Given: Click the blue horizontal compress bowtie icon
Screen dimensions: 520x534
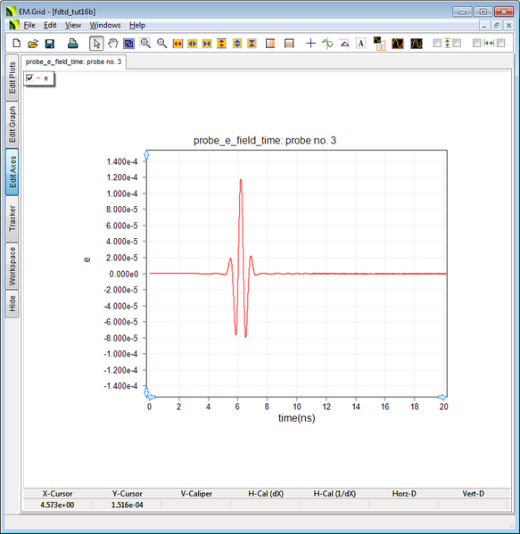Looking at the screenshot, I should (x=207, y=44).
